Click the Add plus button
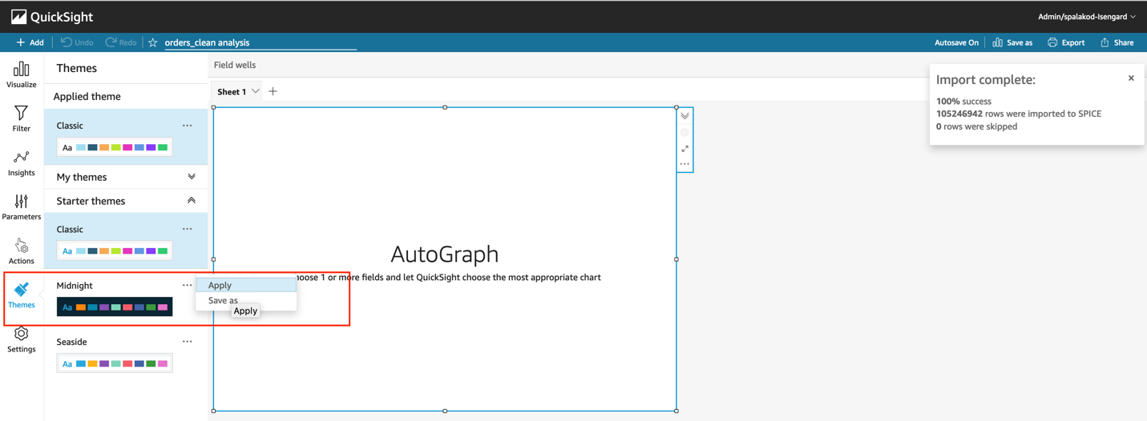 tap(30, 42)
